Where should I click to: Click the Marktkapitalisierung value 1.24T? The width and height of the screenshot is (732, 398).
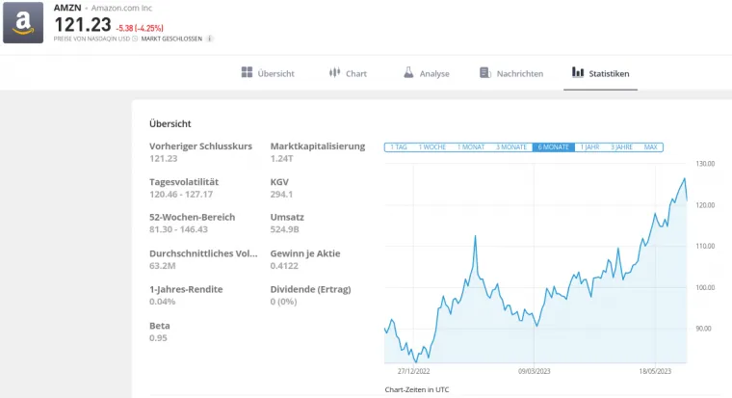coord(281,158)
